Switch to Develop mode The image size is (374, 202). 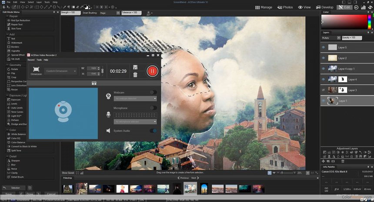(x=324, y=7)
